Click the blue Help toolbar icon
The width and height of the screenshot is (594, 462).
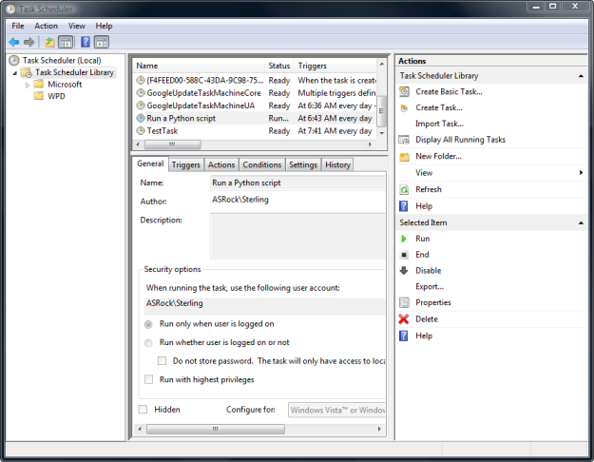(x=86, y=42)
